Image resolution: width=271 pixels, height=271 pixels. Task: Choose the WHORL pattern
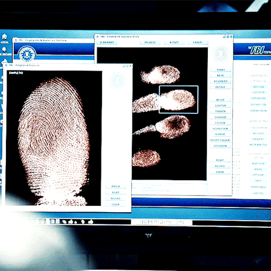[258, 169]
